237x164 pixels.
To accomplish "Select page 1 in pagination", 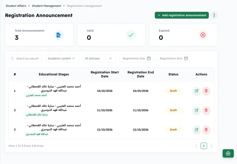I will point(204,146).
